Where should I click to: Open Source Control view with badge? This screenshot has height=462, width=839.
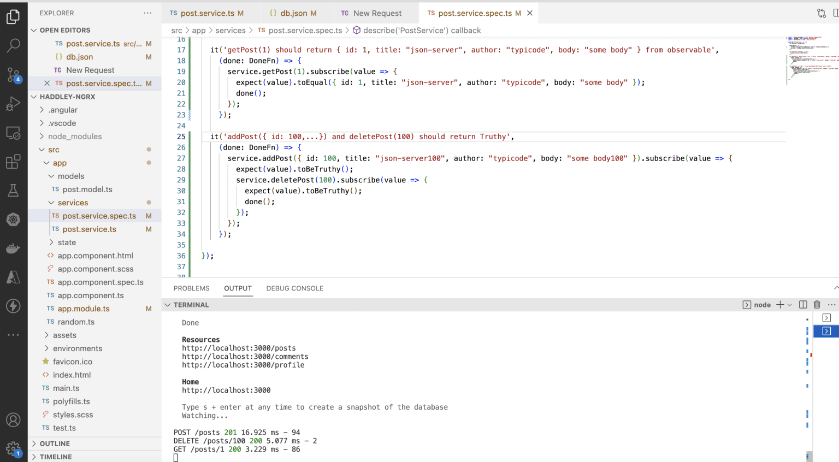13,74
